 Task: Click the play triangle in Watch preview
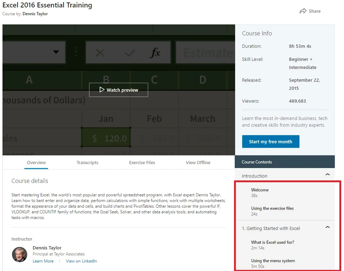click(102, 90)
